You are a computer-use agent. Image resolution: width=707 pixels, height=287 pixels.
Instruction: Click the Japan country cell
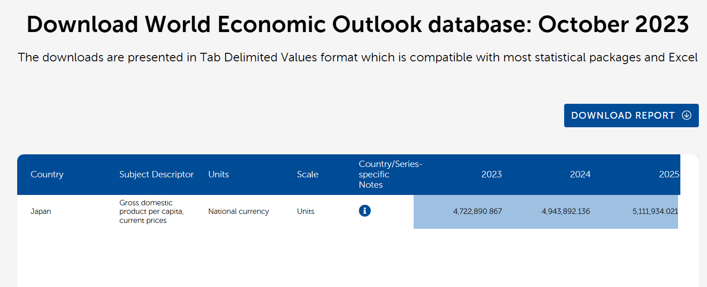pos(41,211)
